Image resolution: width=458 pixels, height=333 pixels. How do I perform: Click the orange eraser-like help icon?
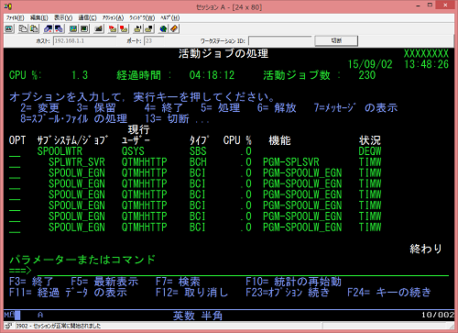(x=174, y=29)
